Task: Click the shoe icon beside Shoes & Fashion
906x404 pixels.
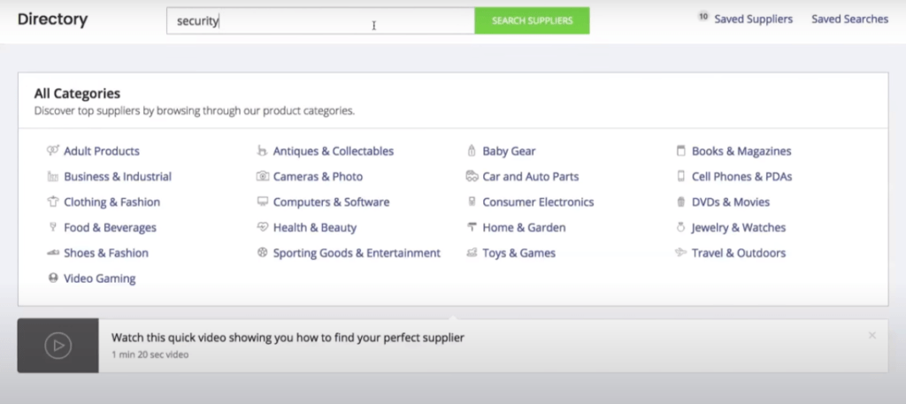Action: tap(53, 254)
